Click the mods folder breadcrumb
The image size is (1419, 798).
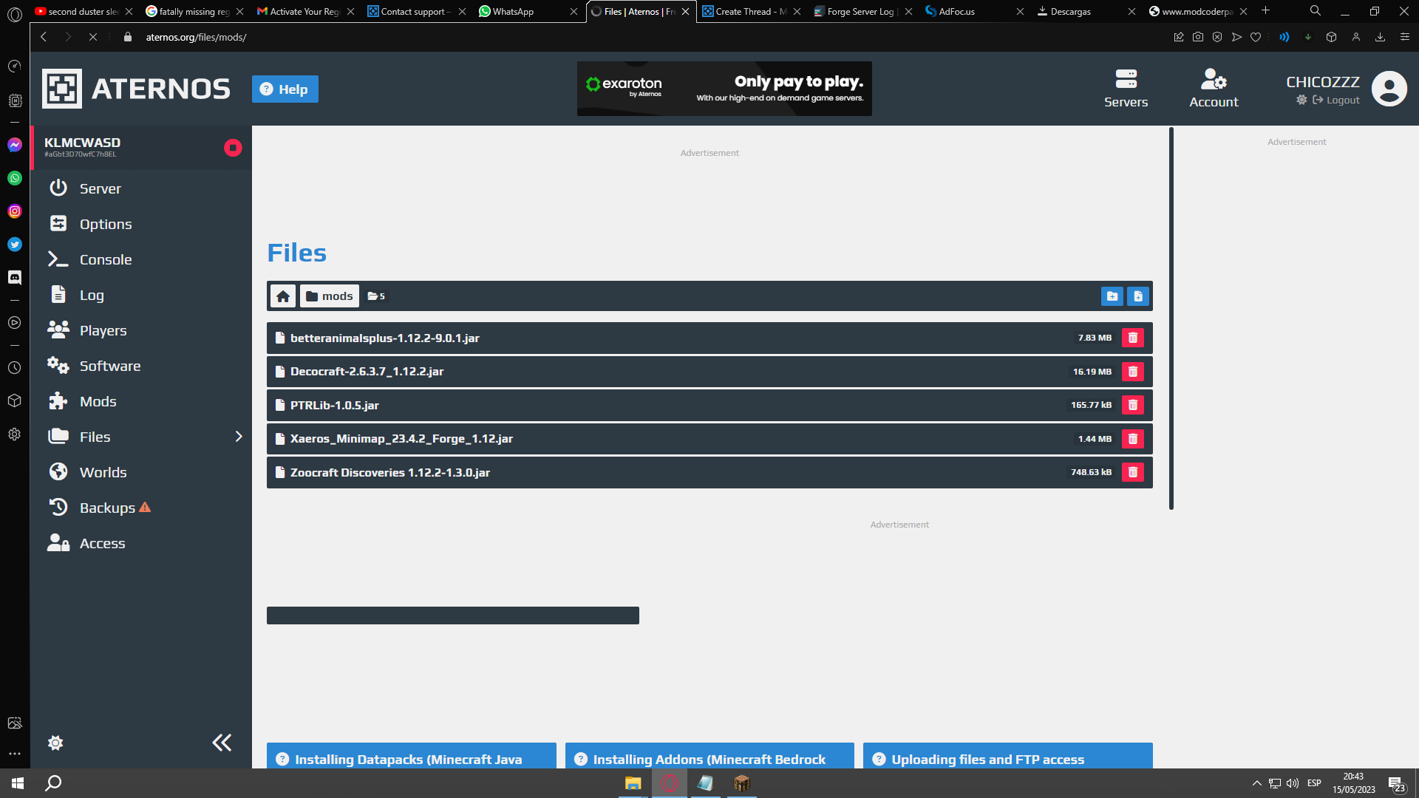coord(330,296)
